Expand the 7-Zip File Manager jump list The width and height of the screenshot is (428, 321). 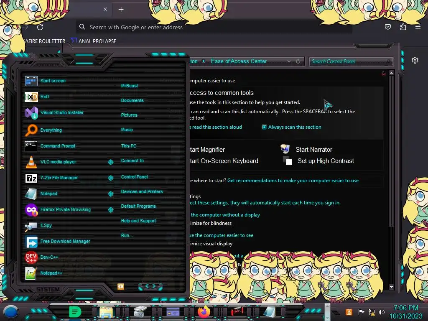tap(110, 178)
